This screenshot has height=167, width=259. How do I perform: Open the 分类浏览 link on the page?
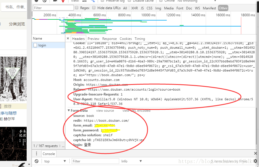(x=17, y=24)
